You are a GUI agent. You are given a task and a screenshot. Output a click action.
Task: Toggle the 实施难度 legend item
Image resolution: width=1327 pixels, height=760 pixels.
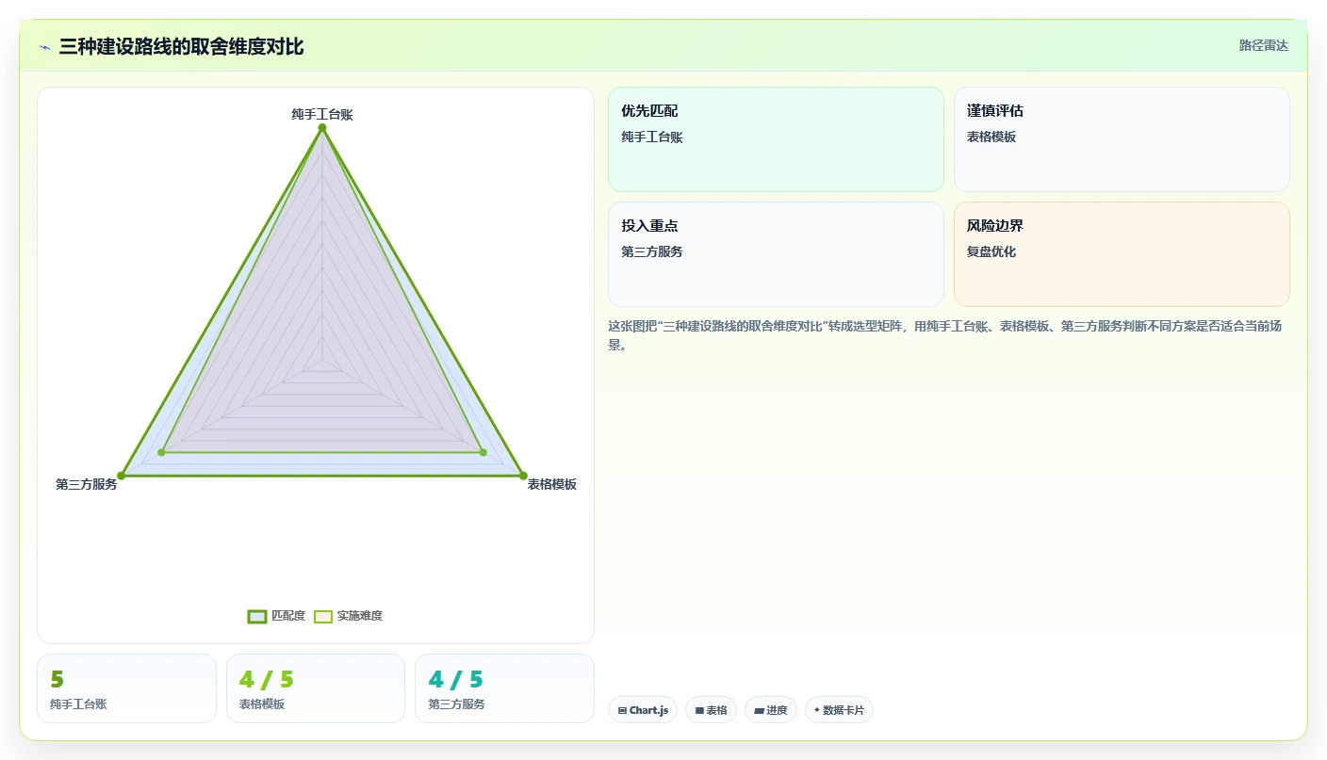(348, 616)
